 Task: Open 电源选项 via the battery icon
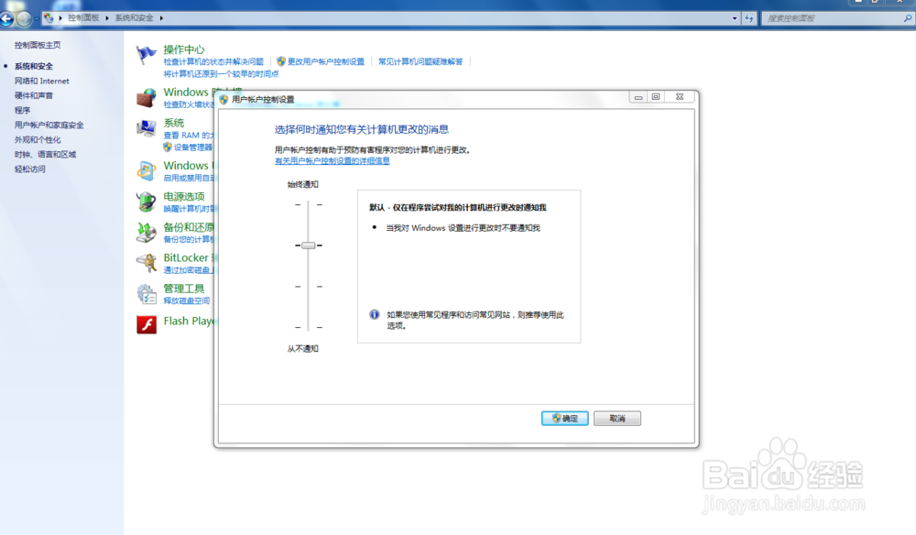click(x=146, y=201)
